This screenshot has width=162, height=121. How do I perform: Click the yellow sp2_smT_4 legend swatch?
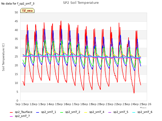[x=86, y=112]
